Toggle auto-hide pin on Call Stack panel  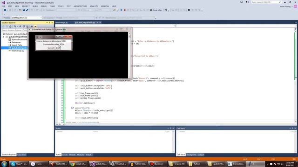293,128
